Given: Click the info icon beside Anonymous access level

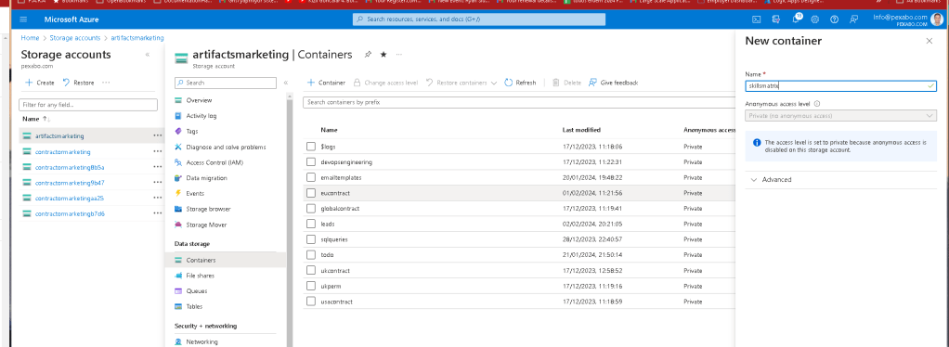Looking at the screenshot, I should [817, 104].
